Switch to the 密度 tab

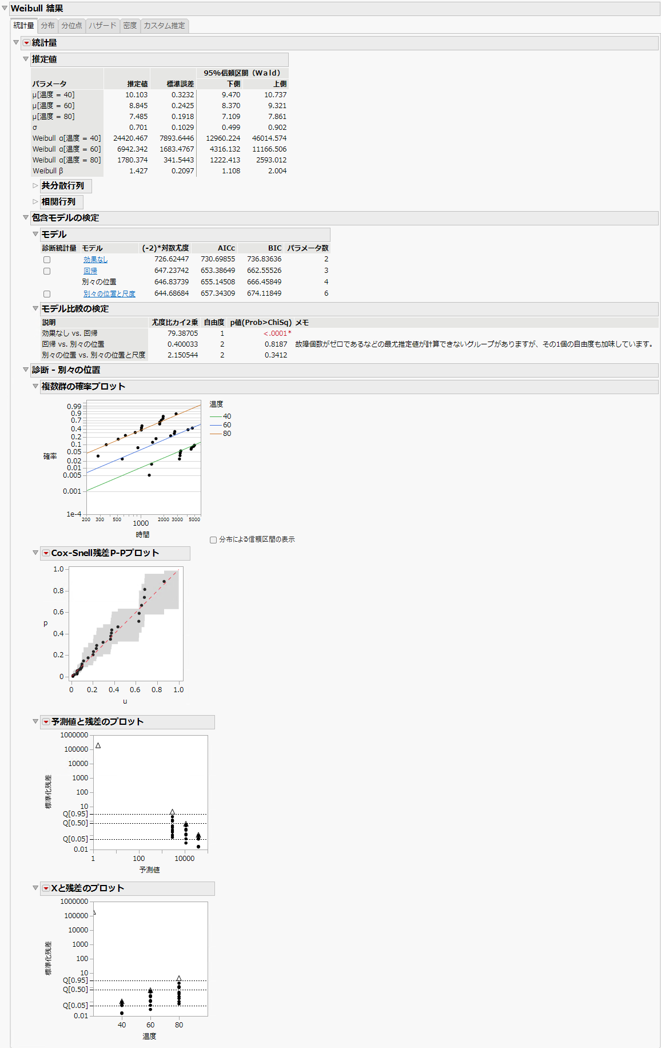click(x=130, y=26)
